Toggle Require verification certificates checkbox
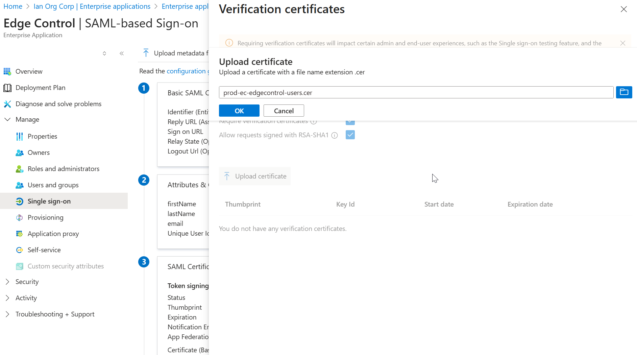This screenshot has width=637, height=355. (350, 122)
